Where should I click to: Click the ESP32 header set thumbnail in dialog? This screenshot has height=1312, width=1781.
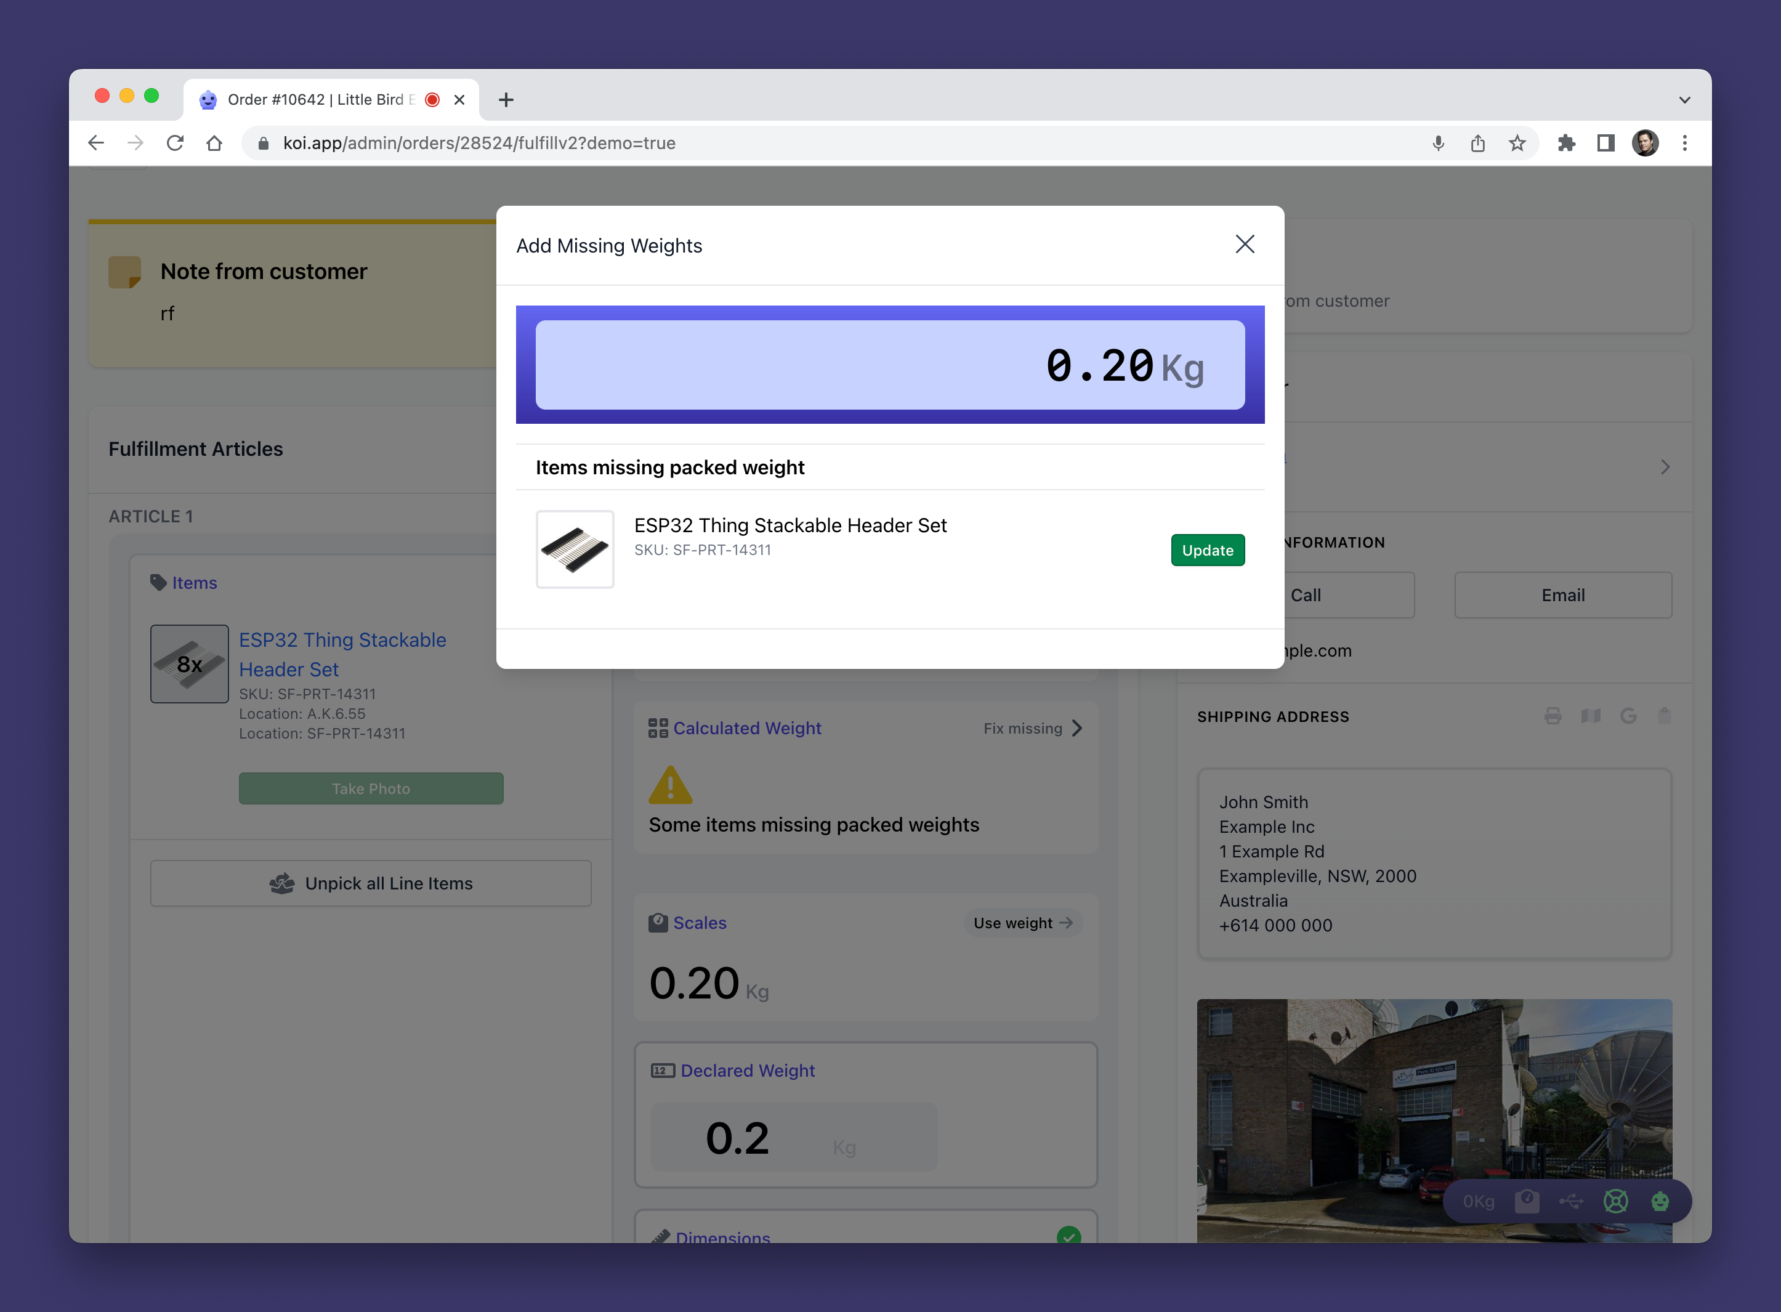[575, 549]
